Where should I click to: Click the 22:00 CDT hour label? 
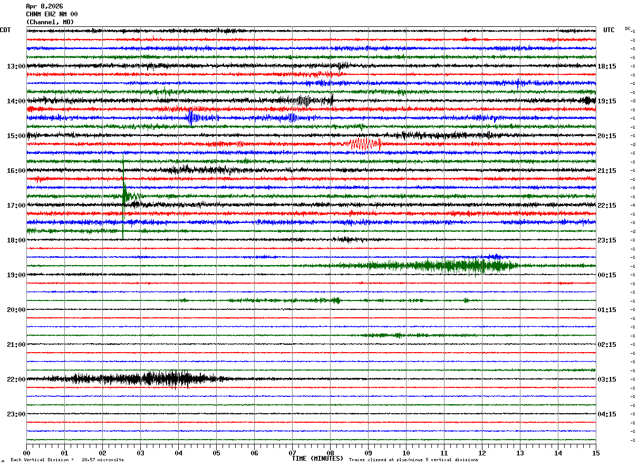coord(16,380)
